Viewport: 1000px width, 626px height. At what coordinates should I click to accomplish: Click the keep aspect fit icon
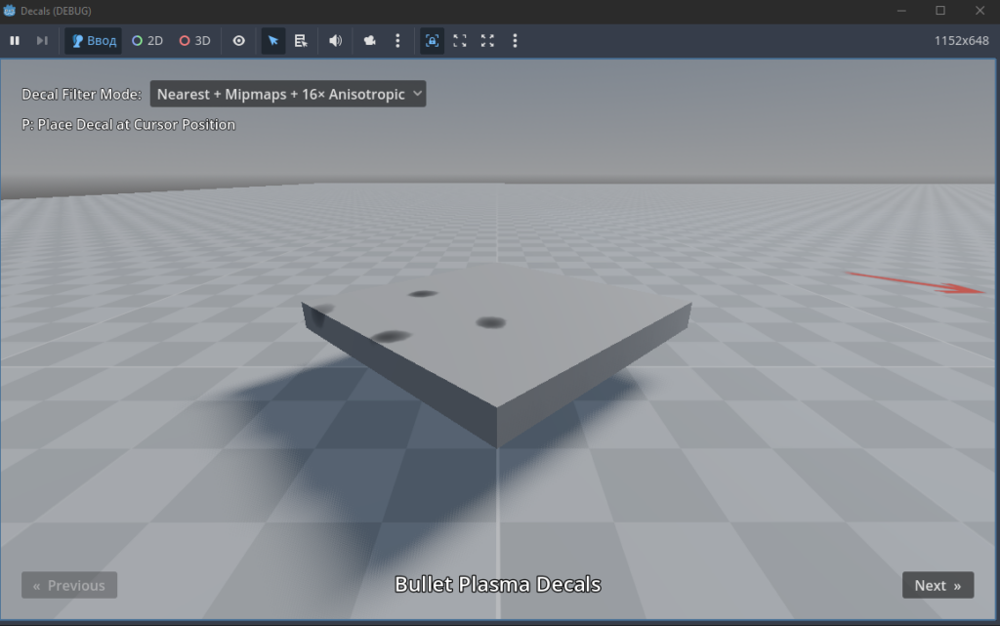pos(460,41)
